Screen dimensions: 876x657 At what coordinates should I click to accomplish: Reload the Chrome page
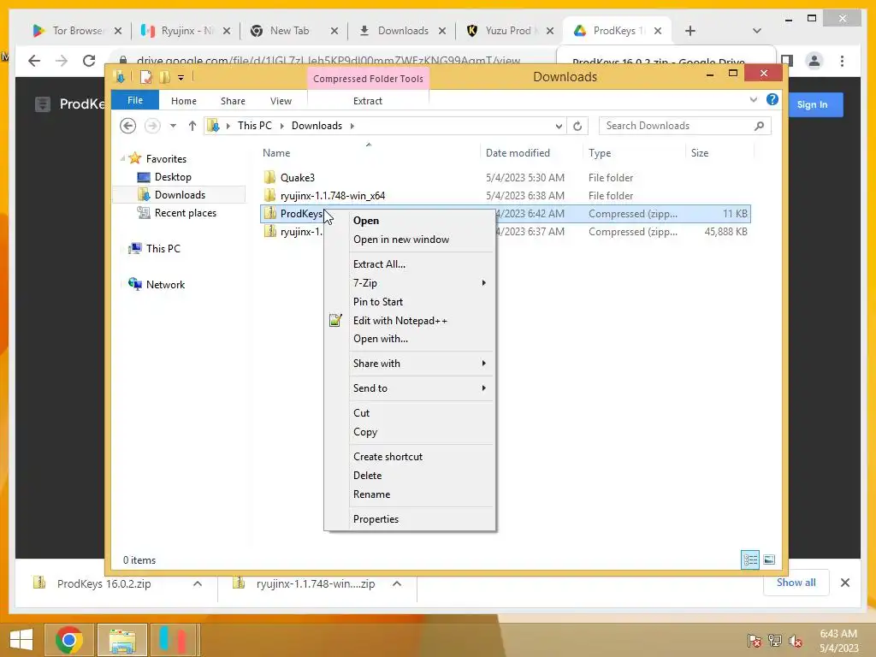tap(89, 61)
